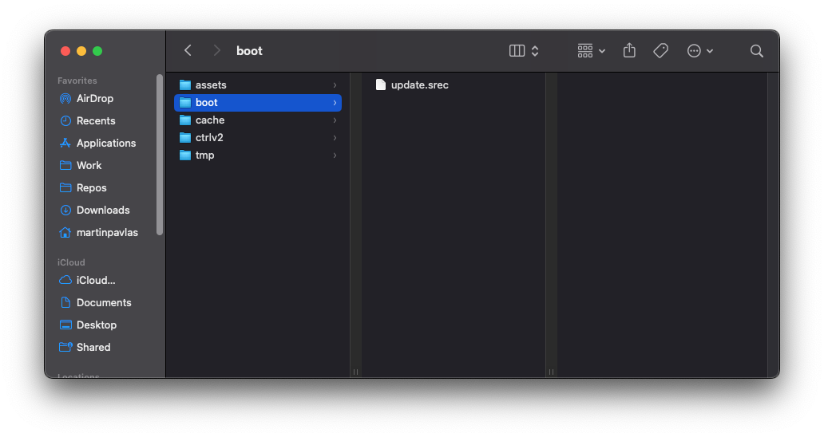This screenshot has height=437, width=824.
Task: Open Applications in the sidebar
Action: (107, 143)
